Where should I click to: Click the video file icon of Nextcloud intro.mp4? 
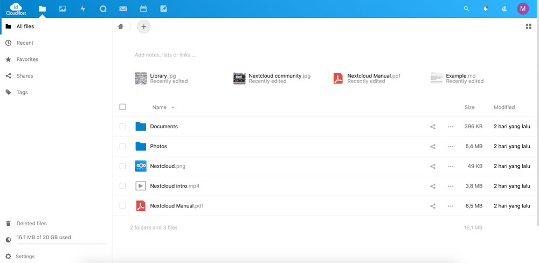[x=141, y=186]
